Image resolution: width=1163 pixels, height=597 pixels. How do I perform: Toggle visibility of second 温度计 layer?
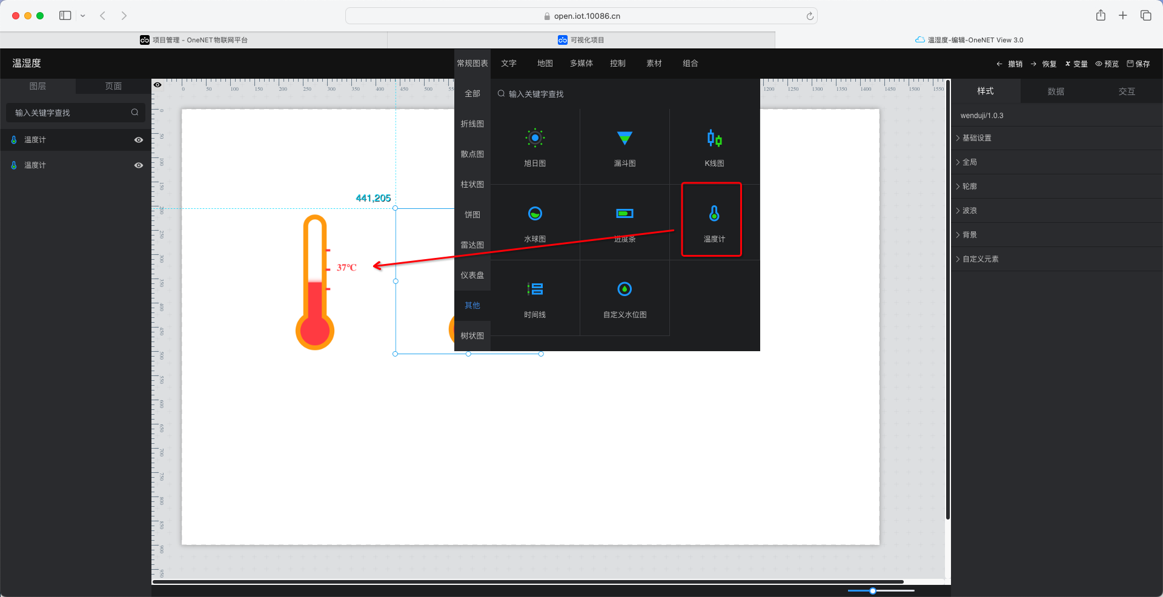[x=139, y=165]
